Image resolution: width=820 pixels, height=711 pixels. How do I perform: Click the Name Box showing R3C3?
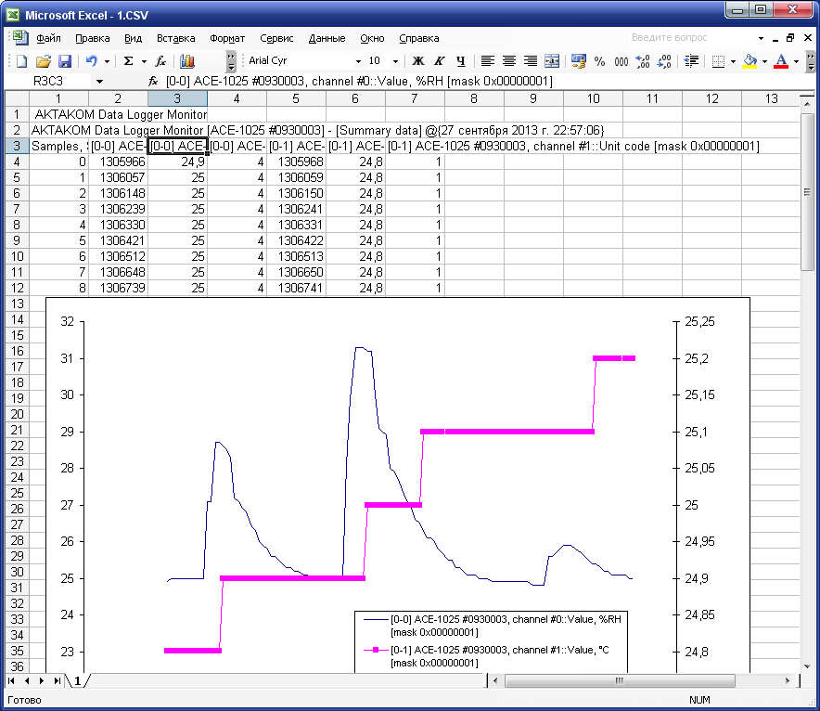[48, 81]
